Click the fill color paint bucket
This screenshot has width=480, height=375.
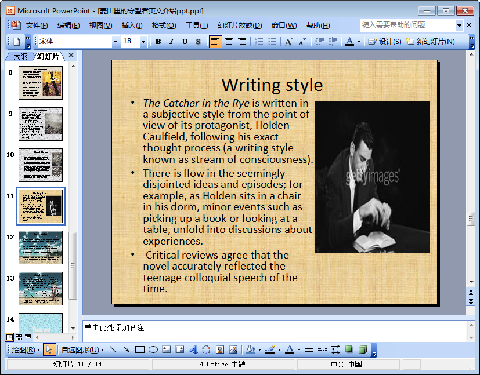pos(250,349)
